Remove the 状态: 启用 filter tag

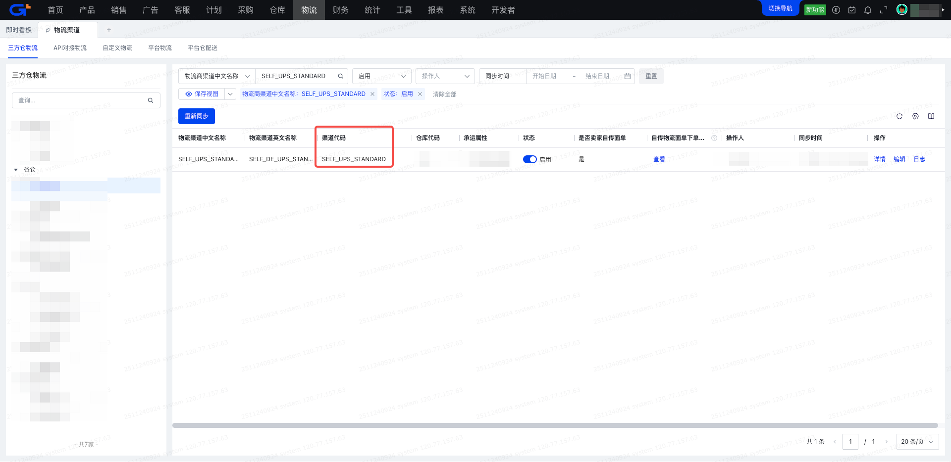420,94
